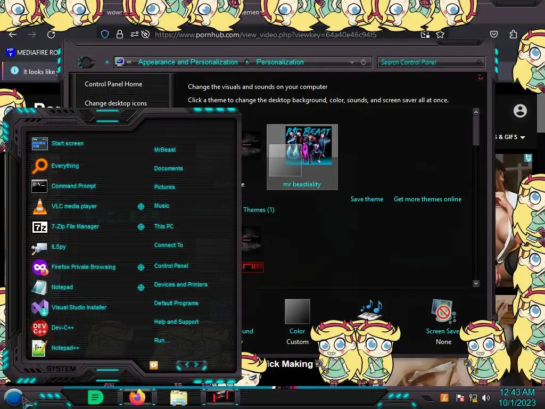Screen dimensions: 545x409
Task: Open This PC from the Start menu
Action: coord(164,226)
